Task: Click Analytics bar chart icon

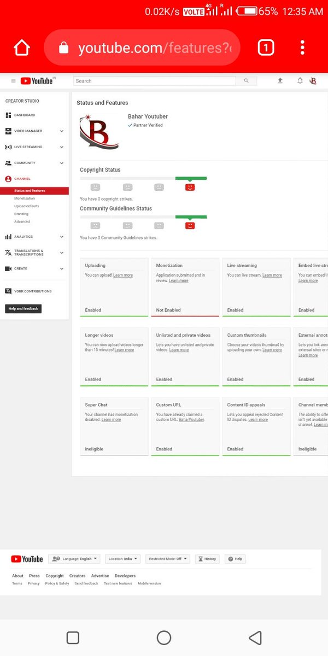Action: click(x=8, y=237)
